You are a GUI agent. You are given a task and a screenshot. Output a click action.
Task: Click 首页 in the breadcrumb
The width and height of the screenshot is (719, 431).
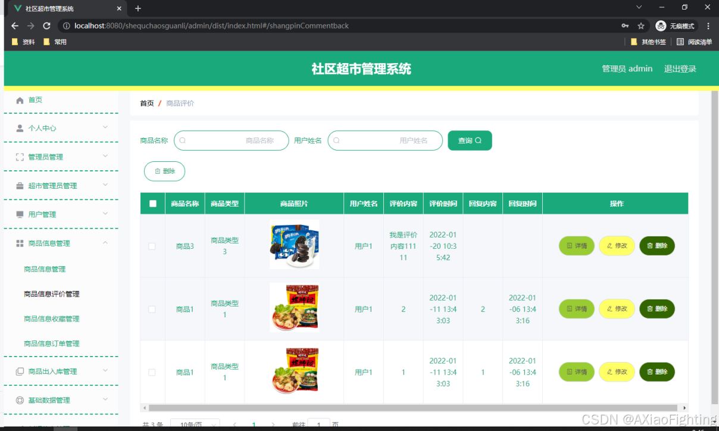pos(146,103)
